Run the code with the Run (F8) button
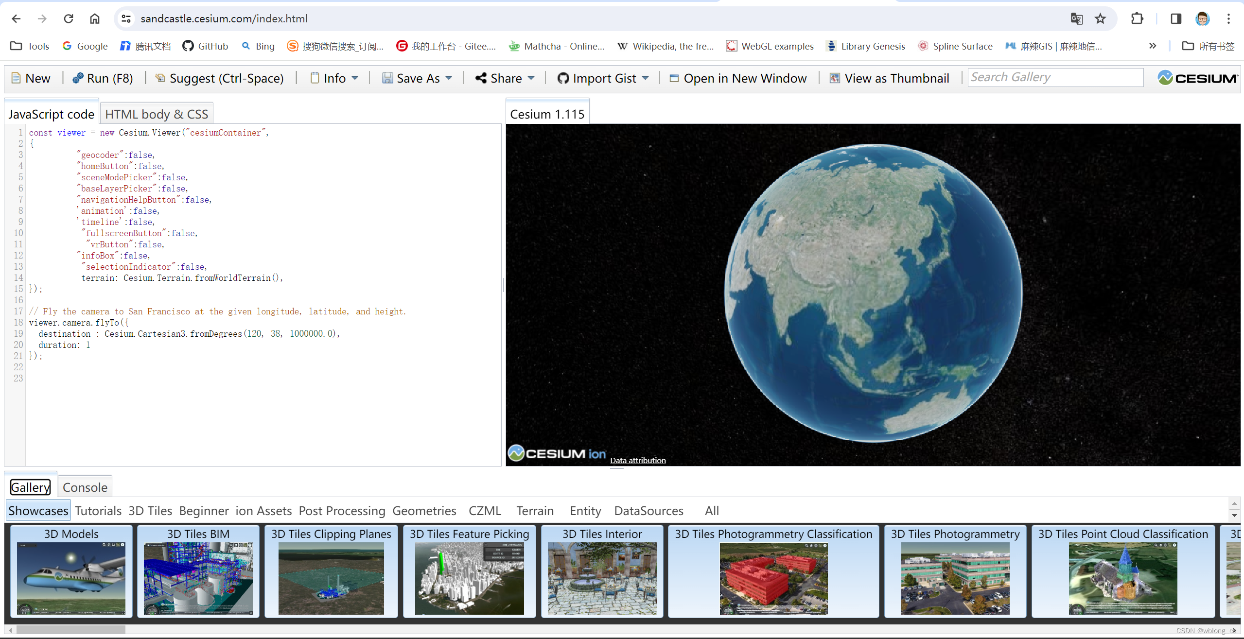Viewport: 1244px width, 639px height. [103, 78]
